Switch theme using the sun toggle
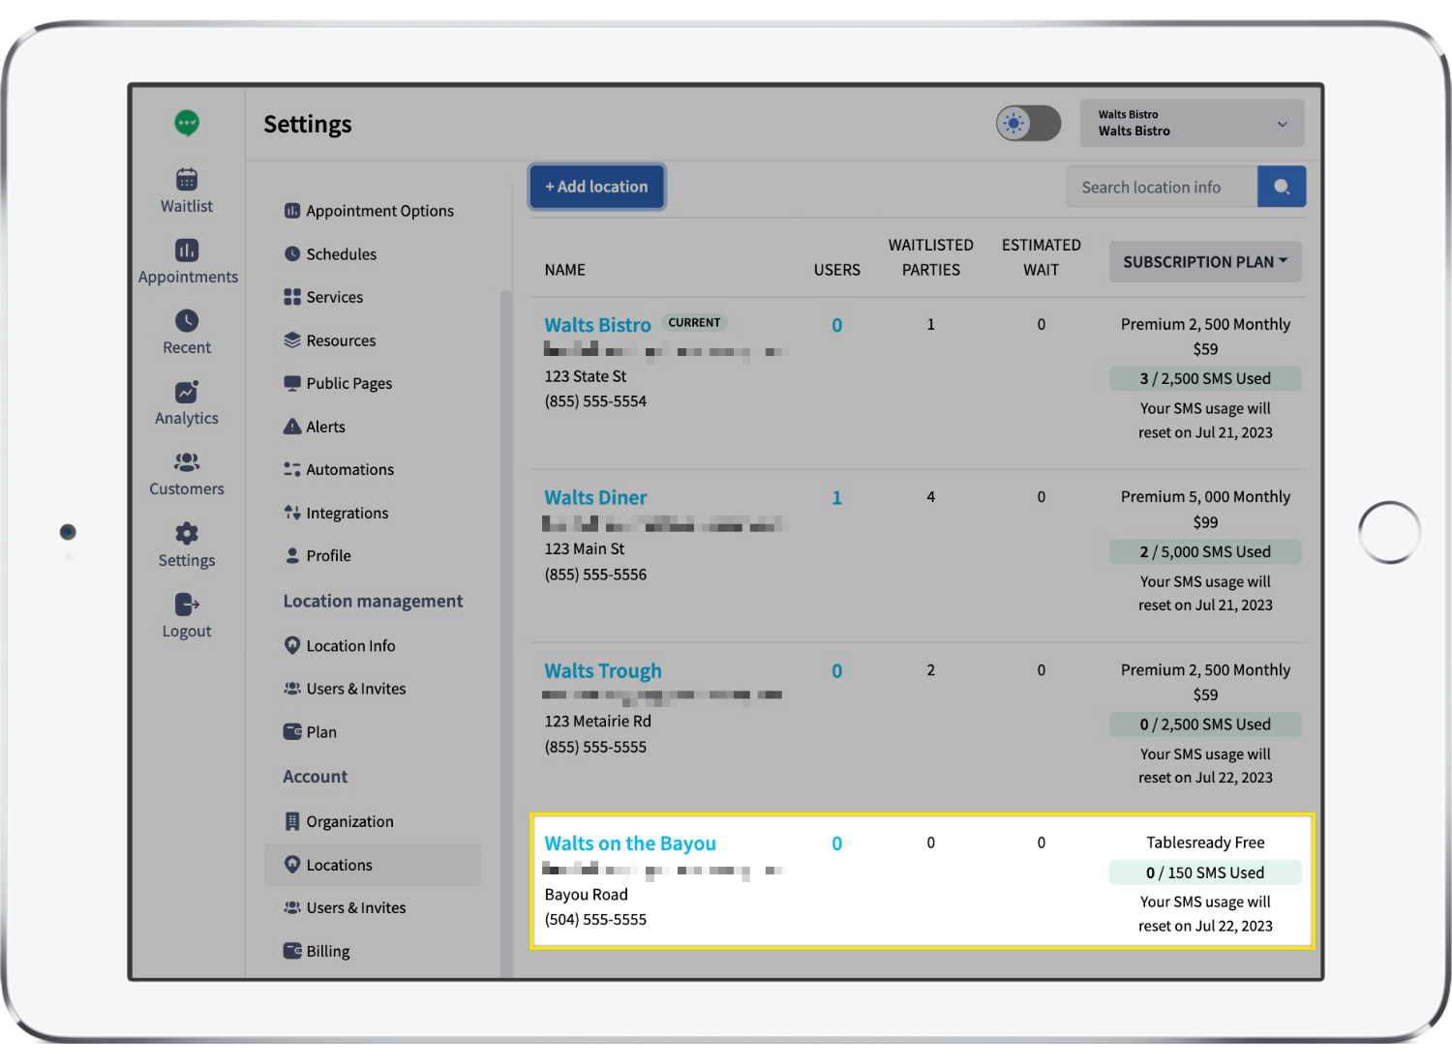Image resolution: width=1452 pixels, height=1064 pixels. pos(1014,123)
